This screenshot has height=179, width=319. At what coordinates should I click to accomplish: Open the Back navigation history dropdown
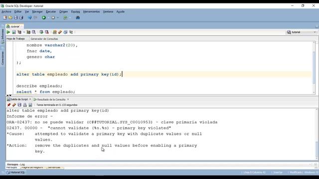point(48,18)
